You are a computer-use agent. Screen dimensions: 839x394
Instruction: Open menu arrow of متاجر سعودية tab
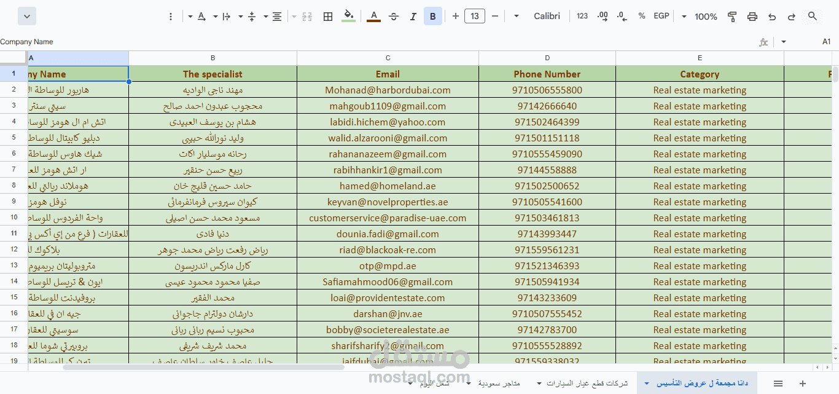coord(469,384)
